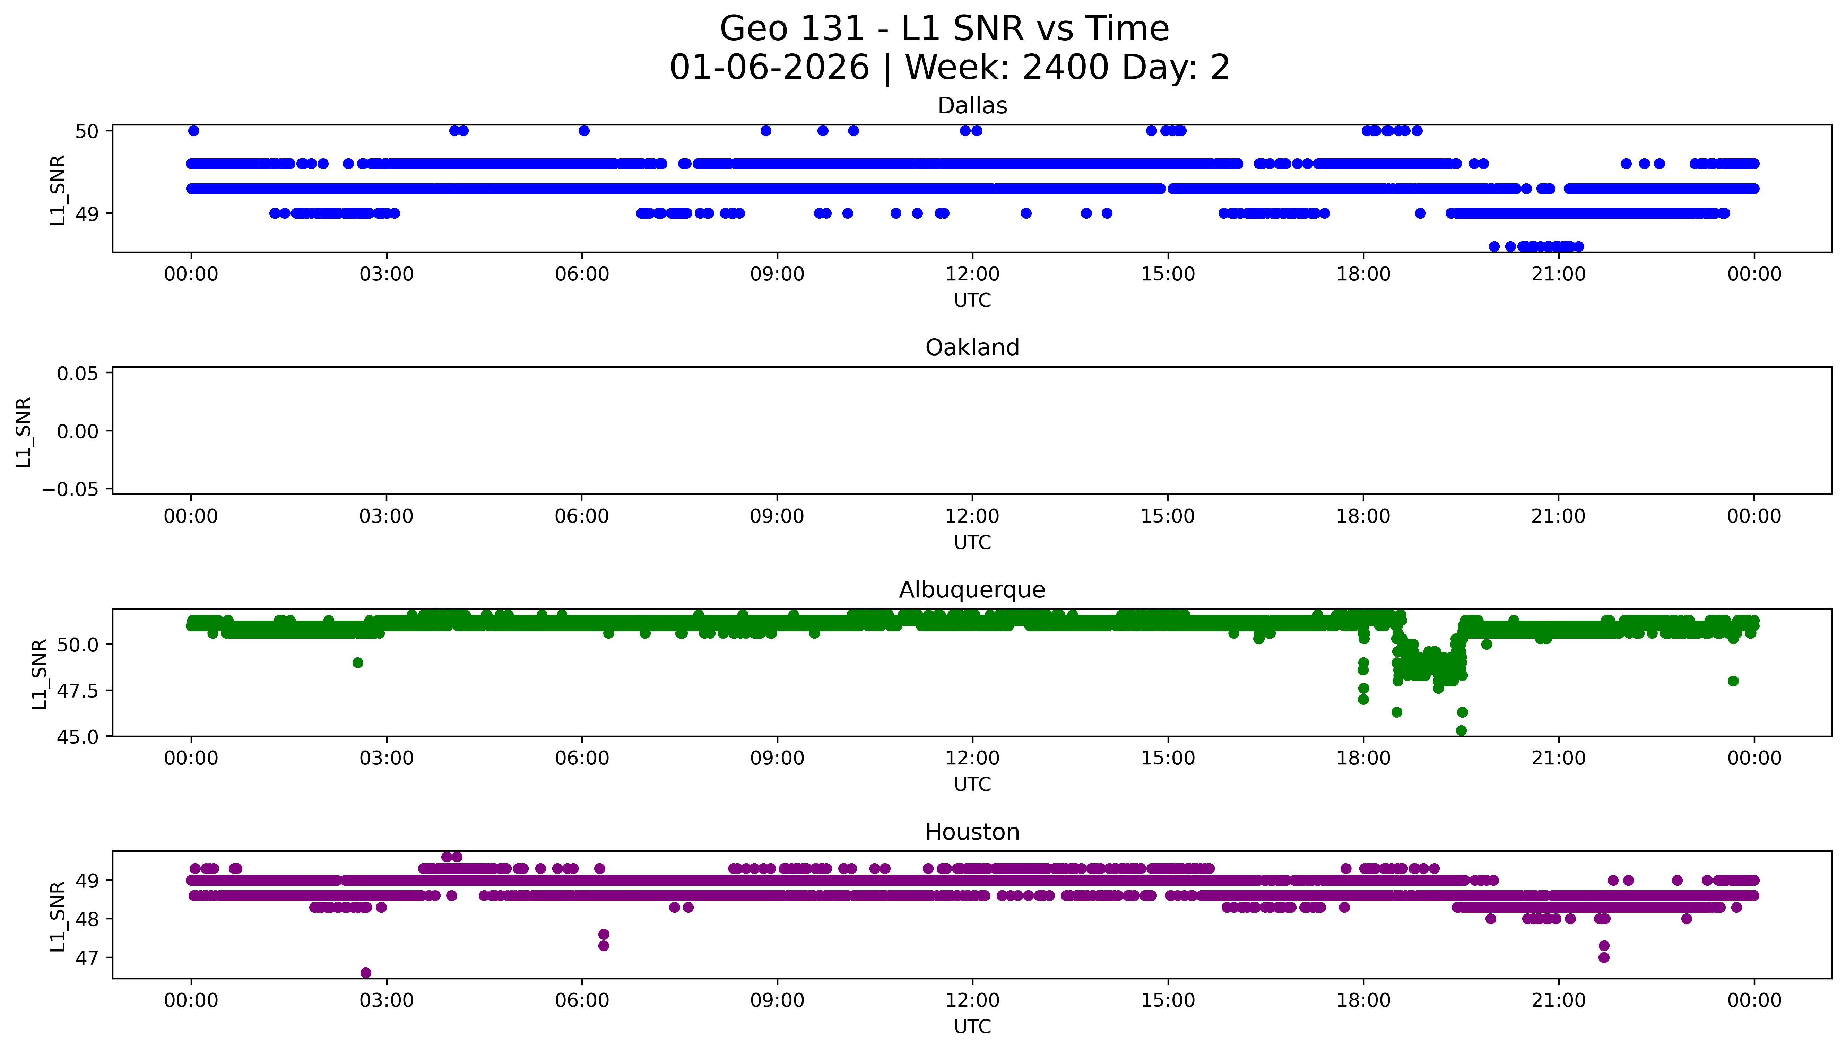Screen dimensions: 1846x1051
Task: Click the Oakland subplot title
Action: click(x=972, y=348)
